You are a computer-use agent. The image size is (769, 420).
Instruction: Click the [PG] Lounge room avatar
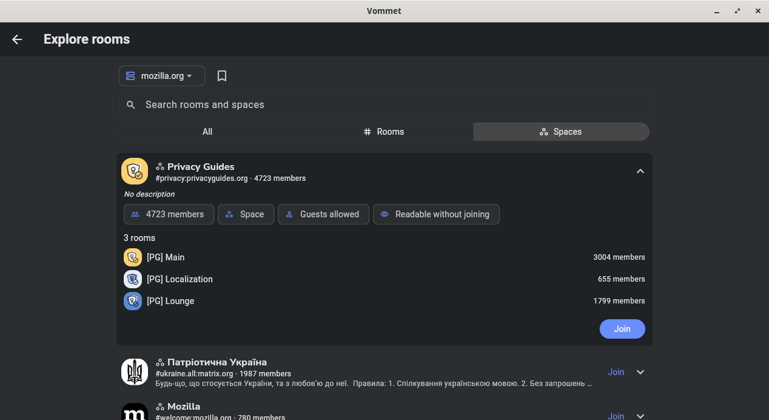133,301
